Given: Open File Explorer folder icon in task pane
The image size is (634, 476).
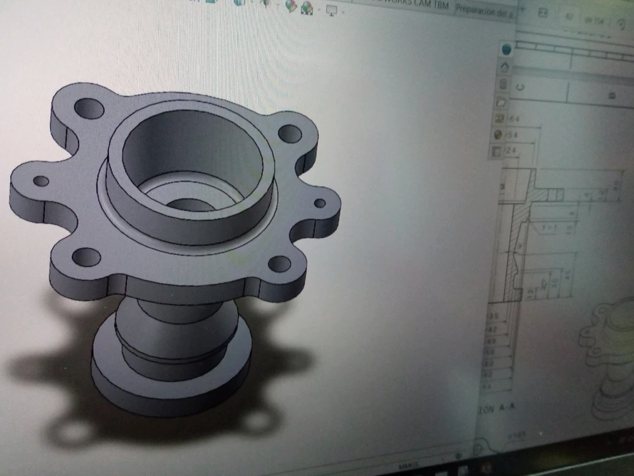Looking at the screenshot, I should 501,102.
